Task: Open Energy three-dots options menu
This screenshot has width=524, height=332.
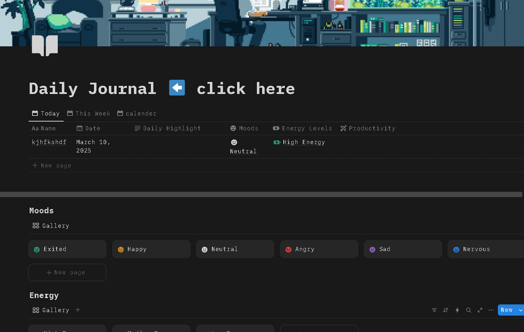Action: [x=491, y=310]
